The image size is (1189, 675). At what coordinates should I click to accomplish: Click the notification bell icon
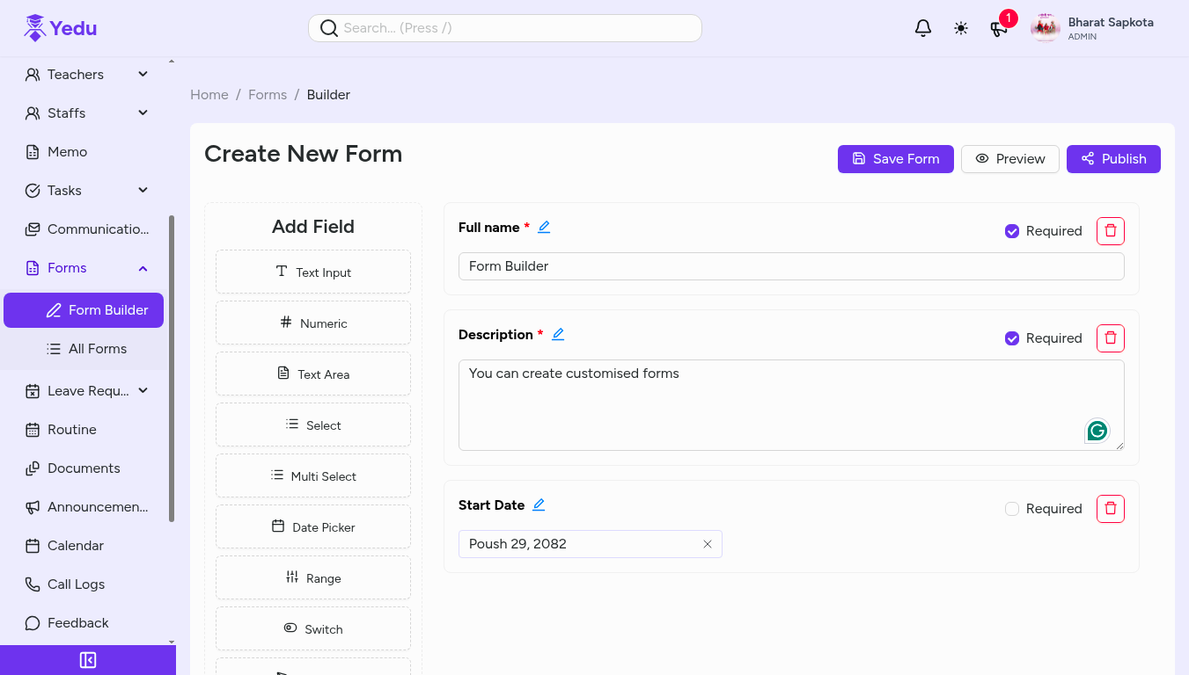(923, 28)
